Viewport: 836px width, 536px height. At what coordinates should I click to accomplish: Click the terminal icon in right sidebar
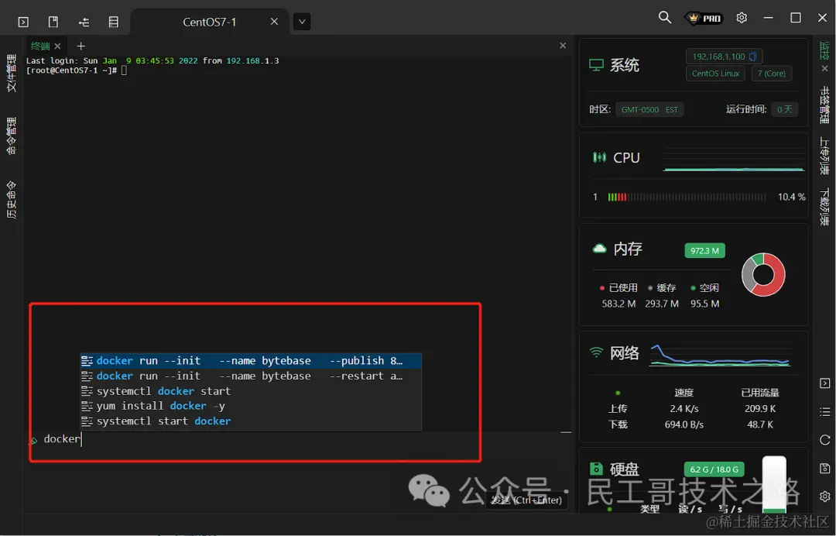825,383
